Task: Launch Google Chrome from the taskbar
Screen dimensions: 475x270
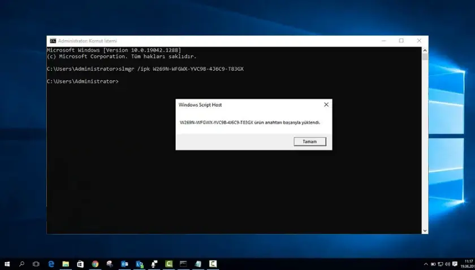Action: 95,264
